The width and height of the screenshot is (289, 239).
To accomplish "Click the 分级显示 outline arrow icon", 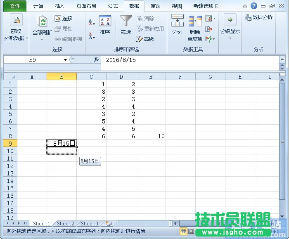I will 230,19.
